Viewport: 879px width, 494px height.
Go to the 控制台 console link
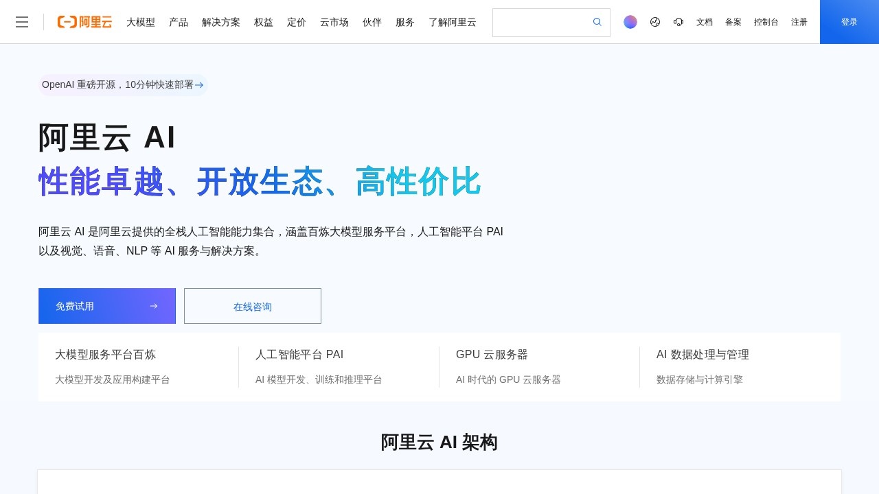tap(766, 22)
